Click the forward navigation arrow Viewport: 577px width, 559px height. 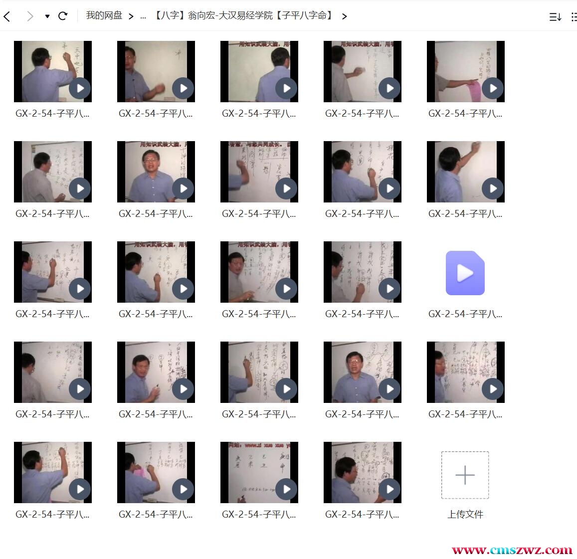point(30,16)
